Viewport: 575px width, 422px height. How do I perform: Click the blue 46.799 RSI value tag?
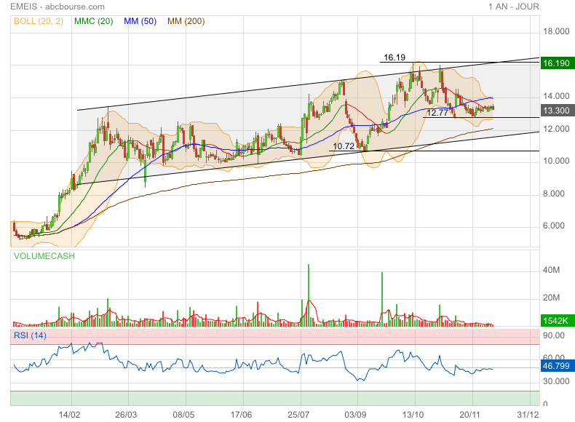click(x=558, y=366)
